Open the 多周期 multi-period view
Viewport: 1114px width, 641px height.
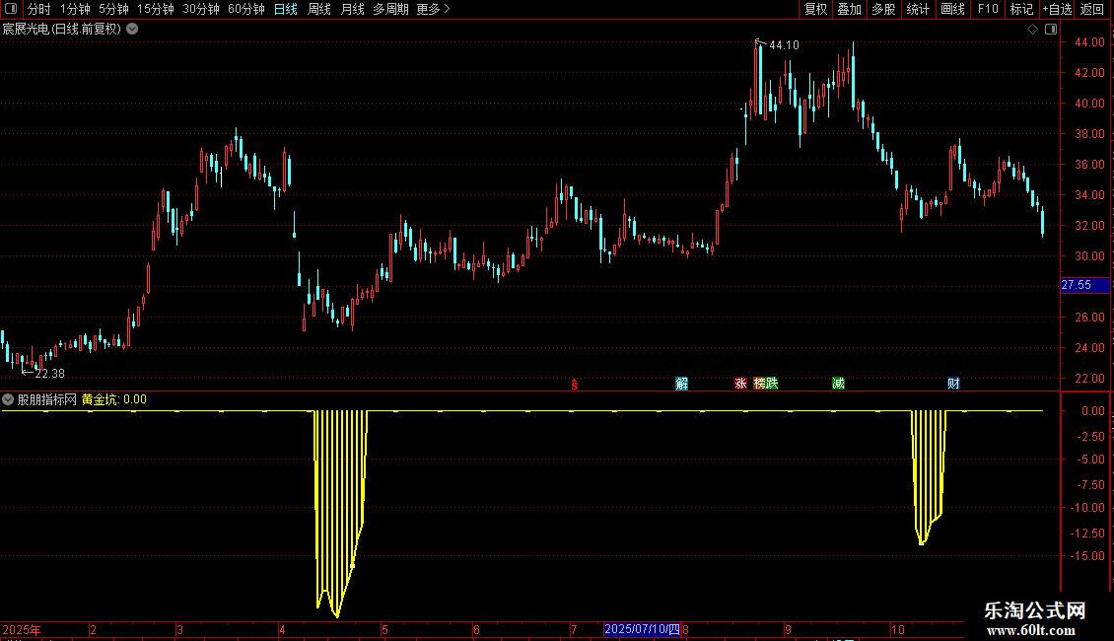click(x=390, y=9)
